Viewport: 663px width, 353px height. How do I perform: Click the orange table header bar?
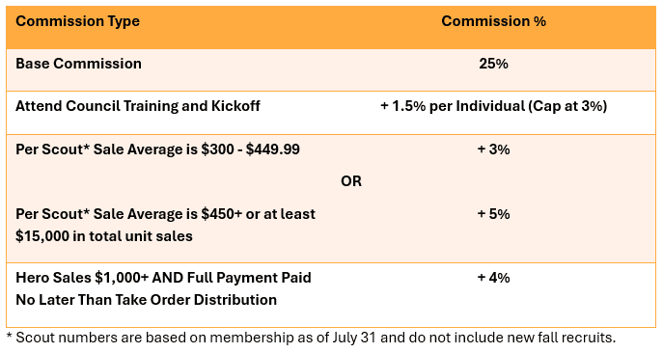point(331,27)
